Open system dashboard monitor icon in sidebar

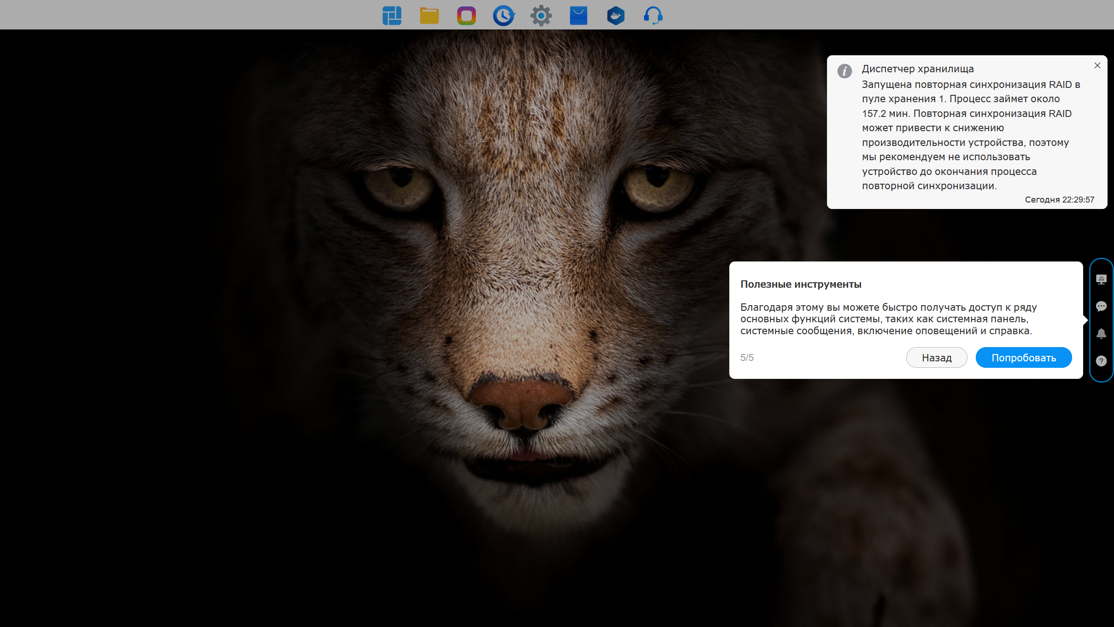(x=1101, y=279)
